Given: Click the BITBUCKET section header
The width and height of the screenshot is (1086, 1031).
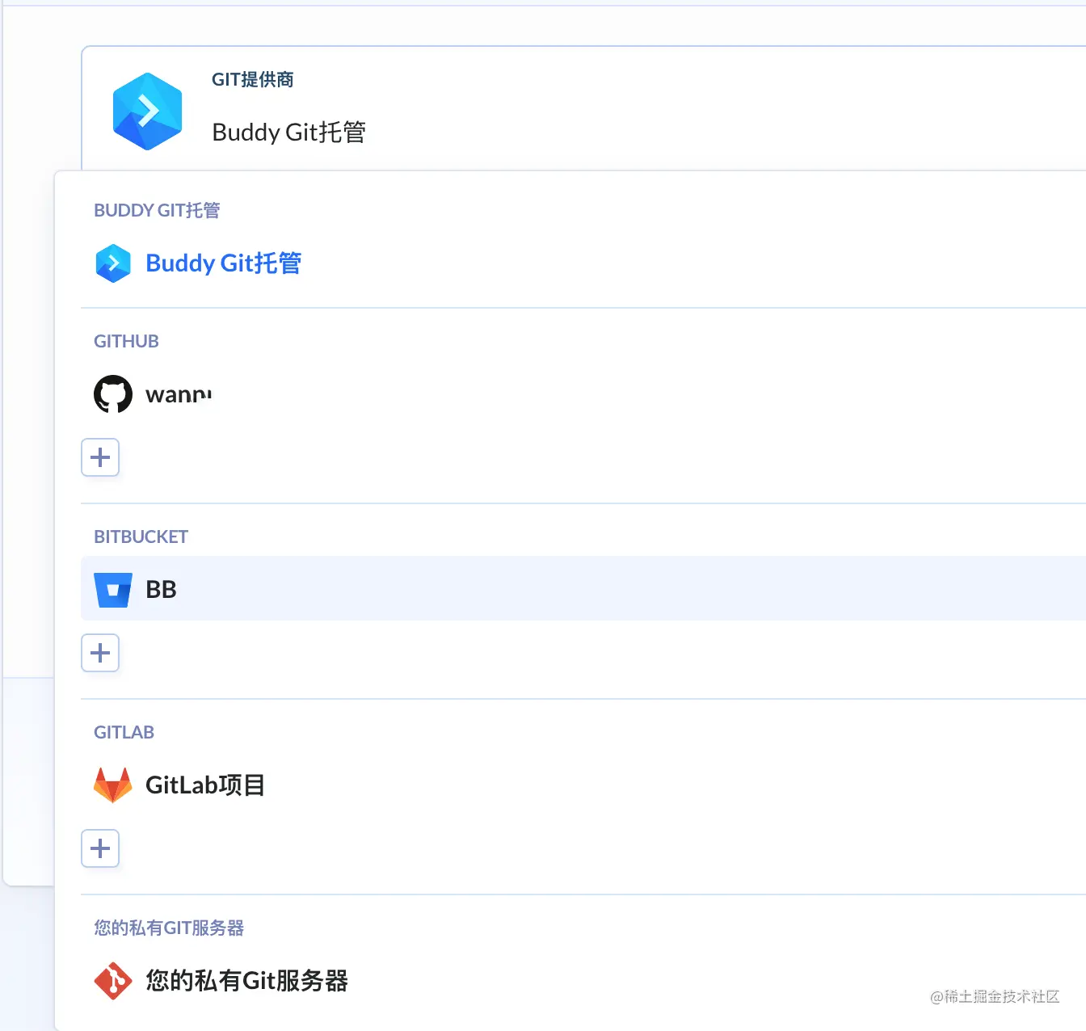Looking at the screenshot, I should [x=141, y=537].
